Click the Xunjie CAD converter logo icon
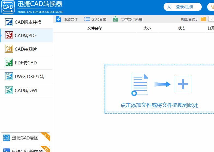The height and width of the screenshot is (152, 214). [x=8, y=7]
